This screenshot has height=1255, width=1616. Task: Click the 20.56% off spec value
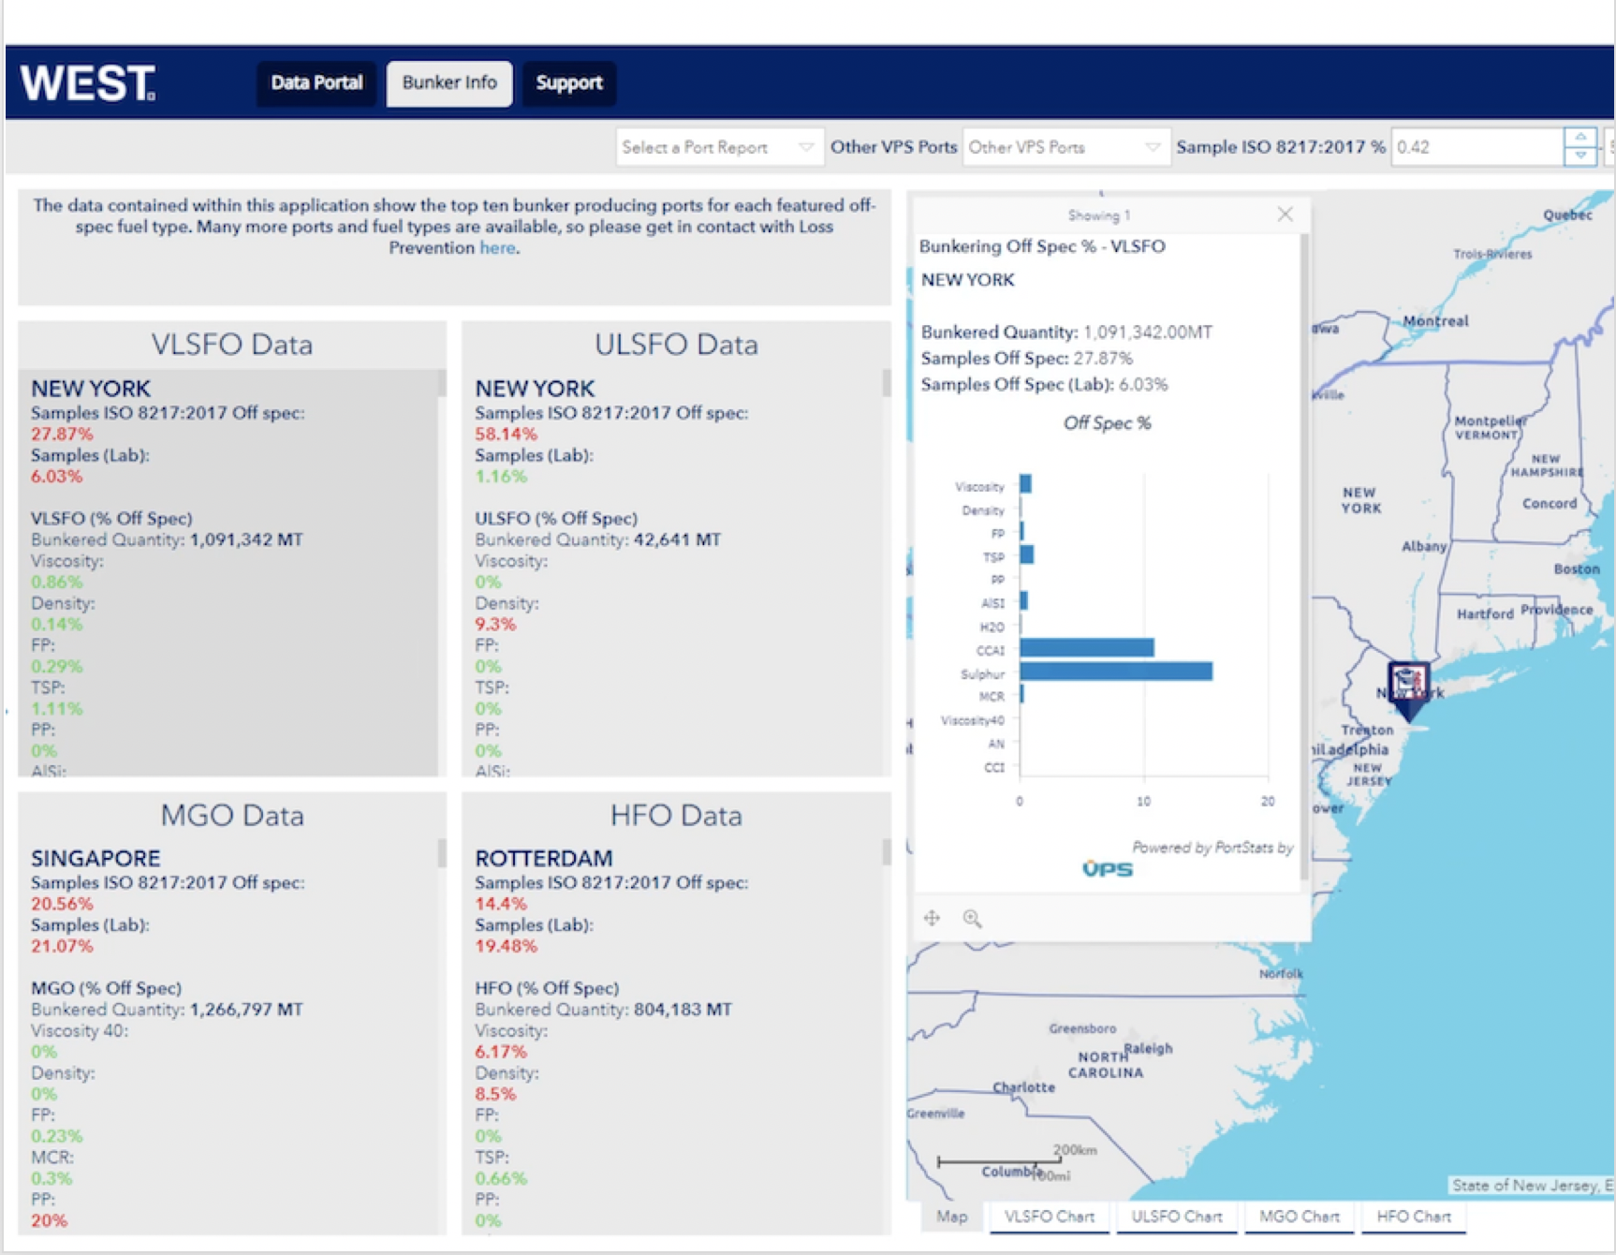coord(62,904)
